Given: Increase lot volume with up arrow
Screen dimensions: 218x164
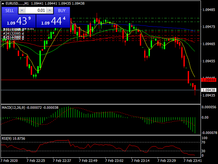Looking at the screenshot, I should (50, 10).
